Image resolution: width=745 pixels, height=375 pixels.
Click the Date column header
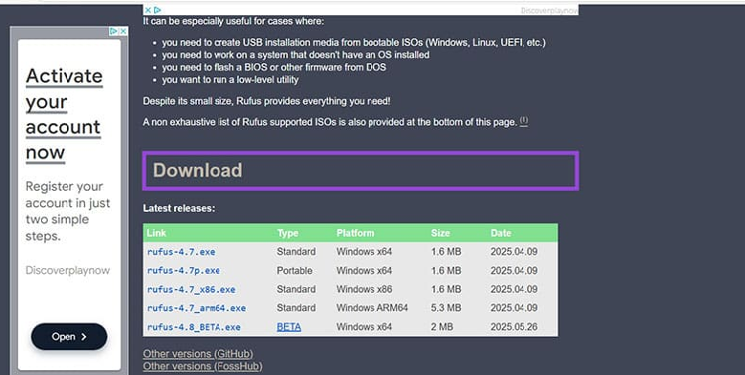(x=501, y=233)
